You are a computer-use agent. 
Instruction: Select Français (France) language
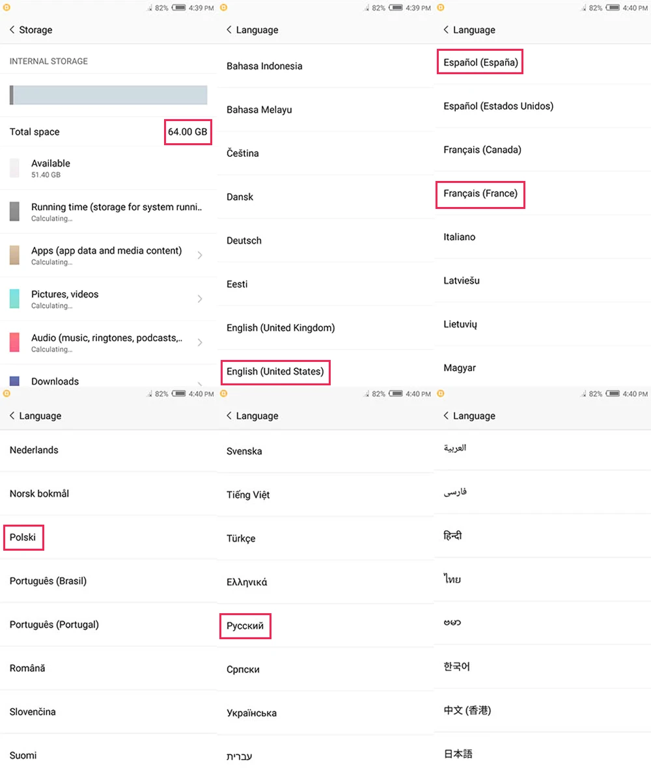point(480,193)
